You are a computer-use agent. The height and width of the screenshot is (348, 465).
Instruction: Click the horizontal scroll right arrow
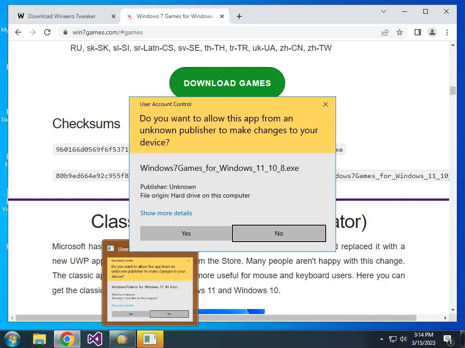point(445,318)
